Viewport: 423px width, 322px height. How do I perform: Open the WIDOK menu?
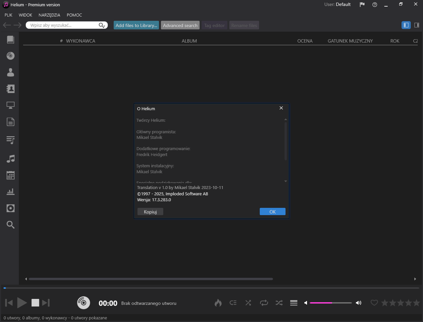coord(25,15)
